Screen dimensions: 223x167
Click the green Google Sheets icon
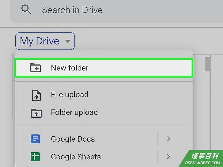(35, 157)
